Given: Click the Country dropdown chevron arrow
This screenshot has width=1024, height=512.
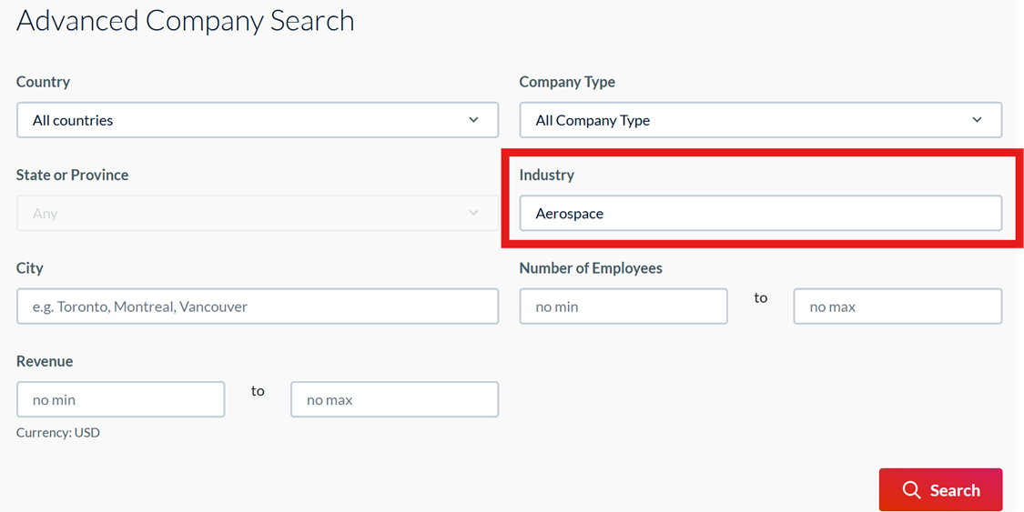Looking at the screenshot, I should click(x=473, y=120).
